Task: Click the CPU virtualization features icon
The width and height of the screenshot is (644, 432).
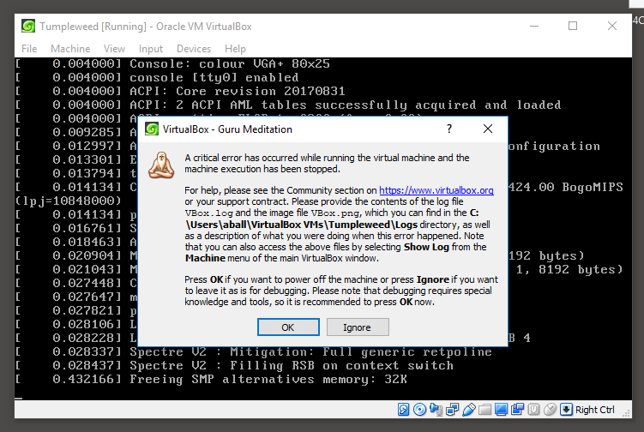Action: (533, 410)
